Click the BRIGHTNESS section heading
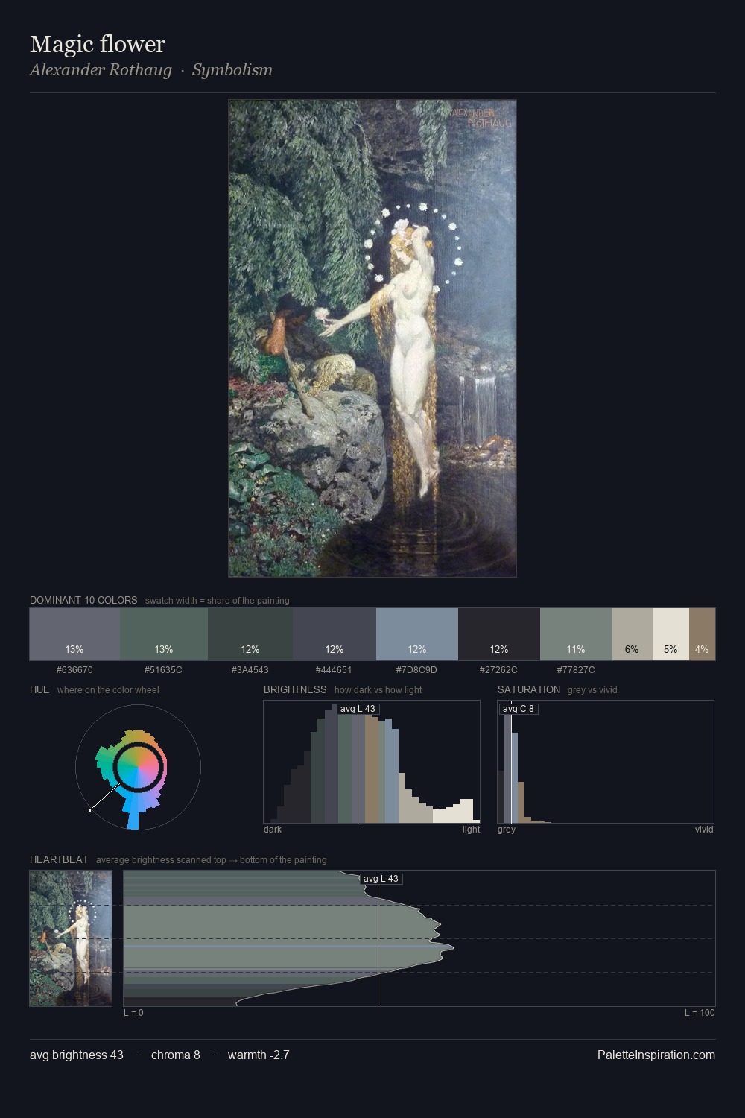This screenshot has width=745, height=1118. 295,689
